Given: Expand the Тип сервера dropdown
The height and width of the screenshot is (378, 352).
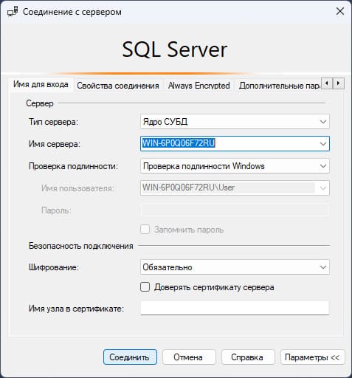Looking at the screenshot, I should click(x=322, y=122).
